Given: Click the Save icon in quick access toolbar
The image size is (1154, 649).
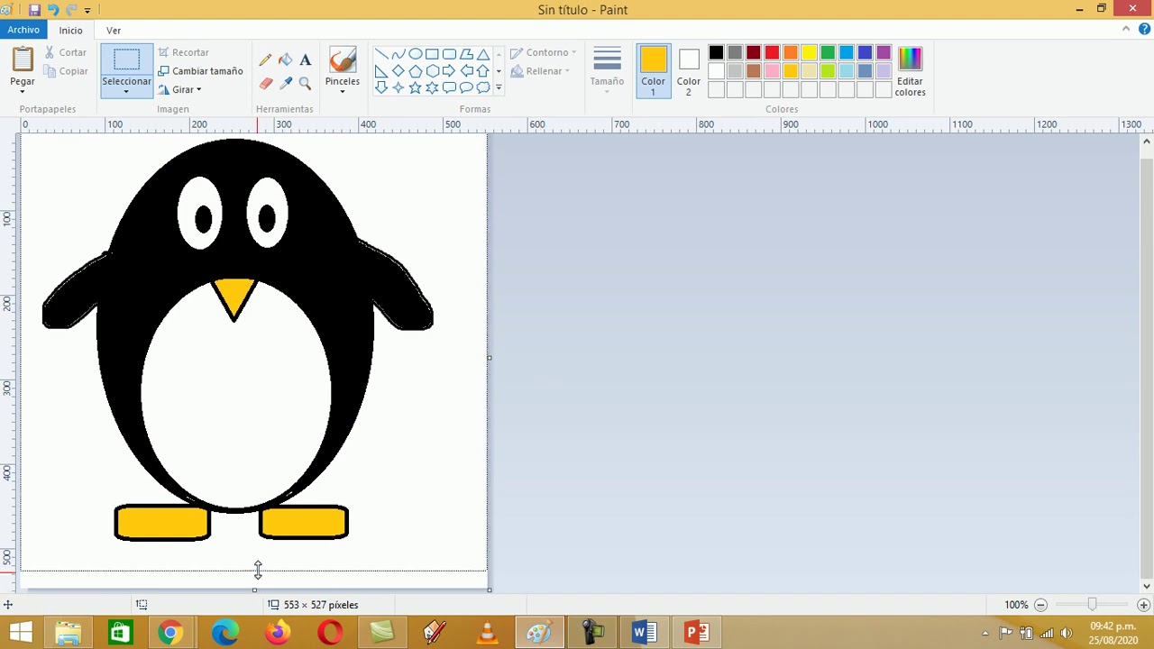Looking at the screenshot, I should tap(34, 10).
